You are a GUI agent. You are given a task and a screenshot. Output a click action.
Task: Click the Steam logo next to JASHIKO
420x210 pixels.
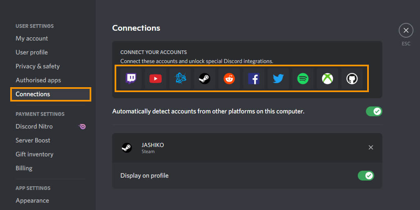coord(127,148)
